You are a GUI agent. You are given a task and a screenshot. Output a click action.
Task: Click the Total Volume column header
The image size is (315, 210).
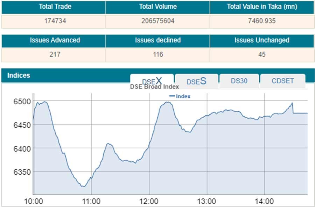(157, 7)
